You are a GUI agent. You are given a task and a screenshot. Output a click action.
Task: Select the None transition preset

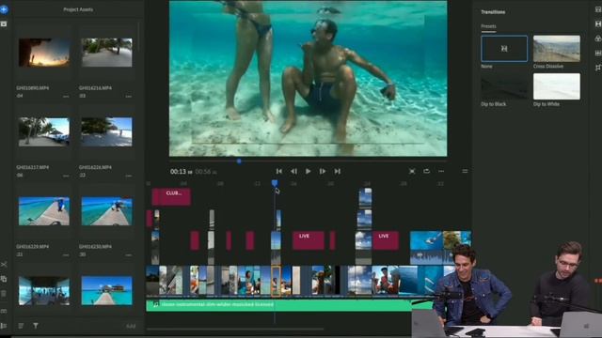pyautogui.click(x=504, y=49)
